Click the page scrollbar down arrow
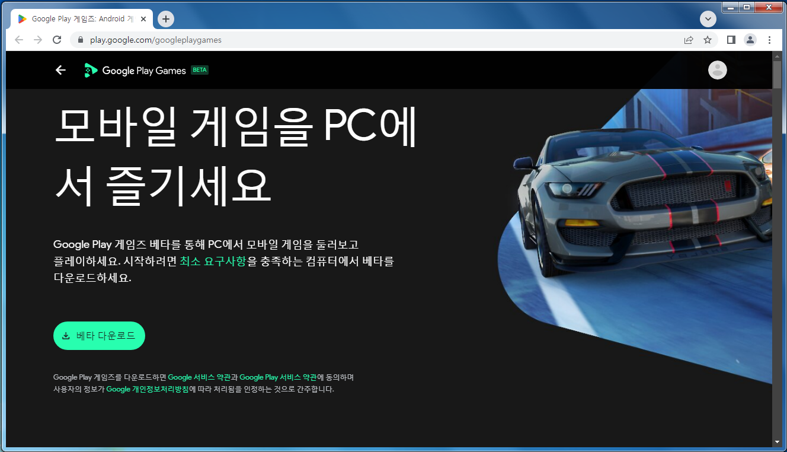 (777, 442)
